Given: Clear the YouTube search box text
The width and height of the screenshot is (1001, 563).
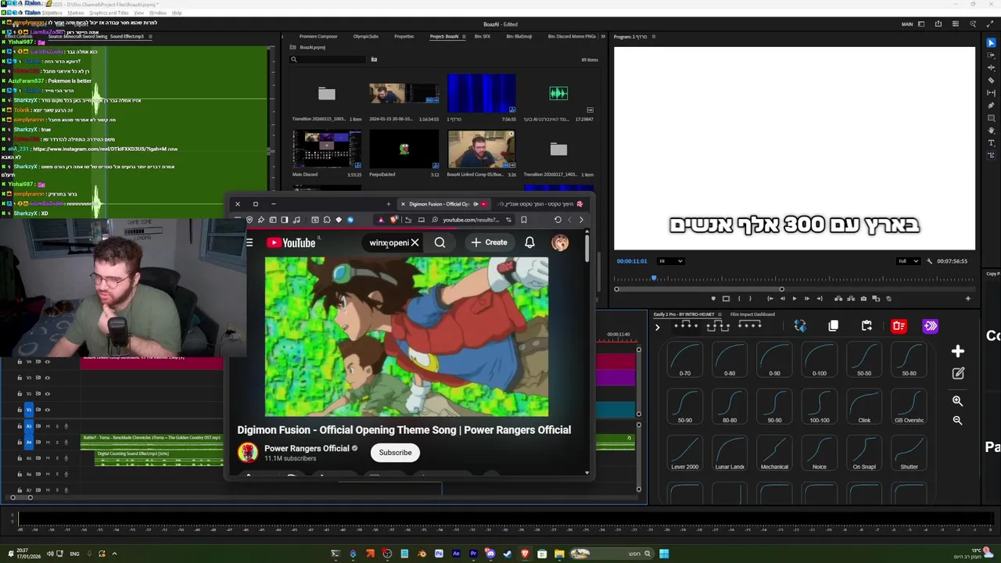Looking at the screenshot, I should pyautogui.click(x=414, y=242).
